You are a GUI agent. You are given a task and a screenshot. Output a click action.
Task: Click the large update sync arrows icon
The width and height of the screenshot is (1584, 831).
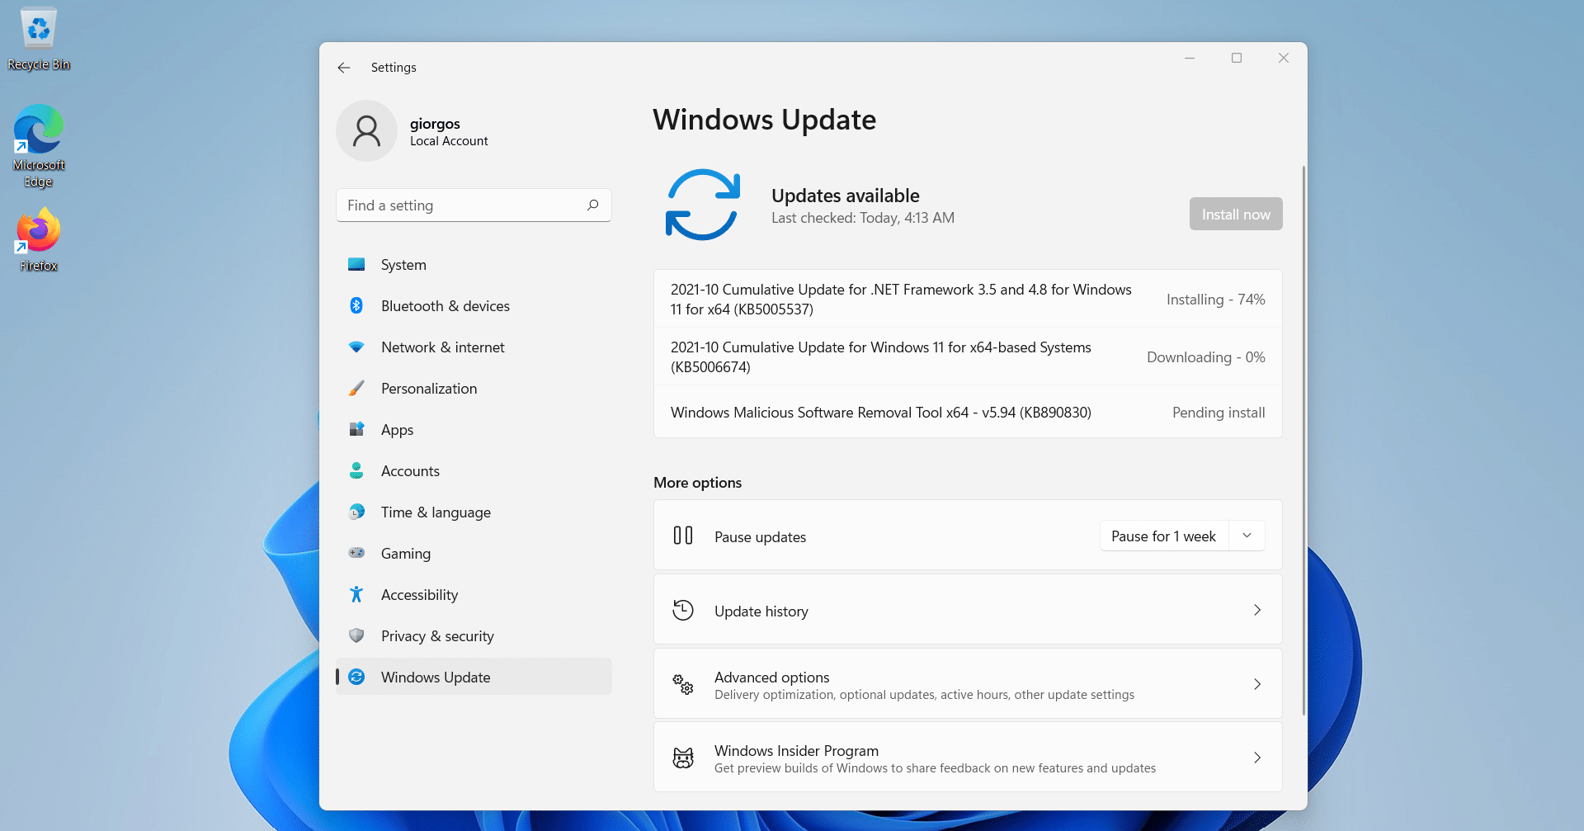coord(703,205)
